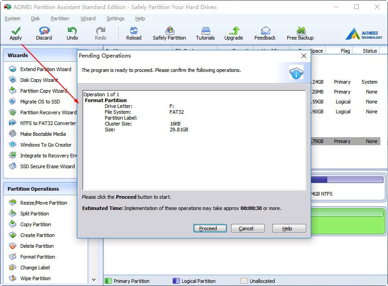Click Cancel in Pending Operations dialog
The height and width of the screenshot is (286, 388).
tap(248, 228)
